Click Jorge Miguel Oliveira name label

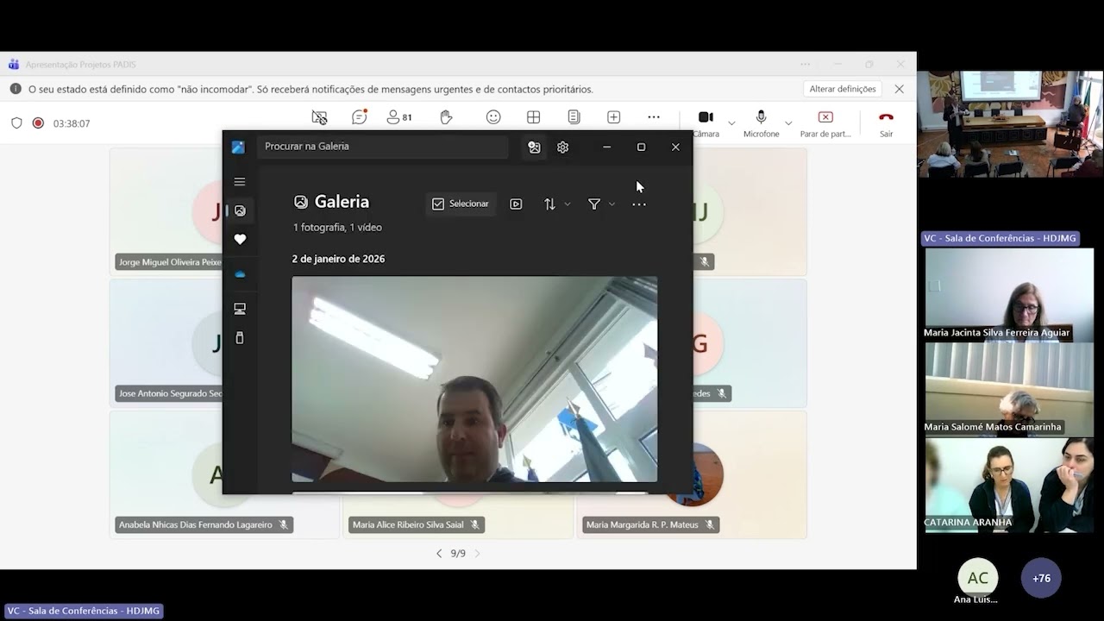tap(169, 262)
